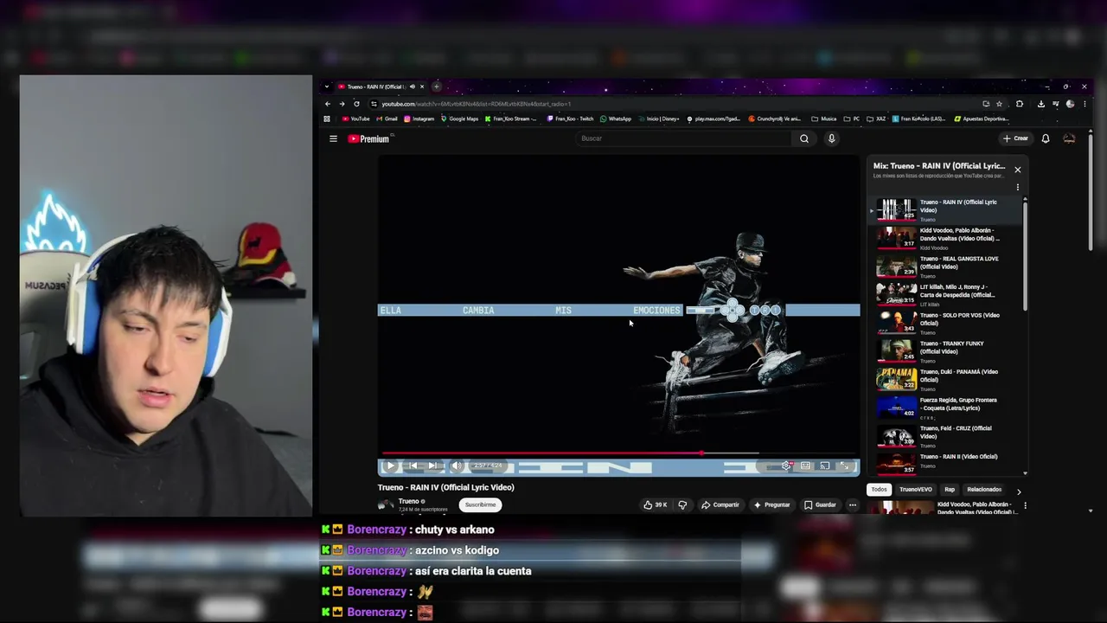Mute the video player volume

(457, 466)
